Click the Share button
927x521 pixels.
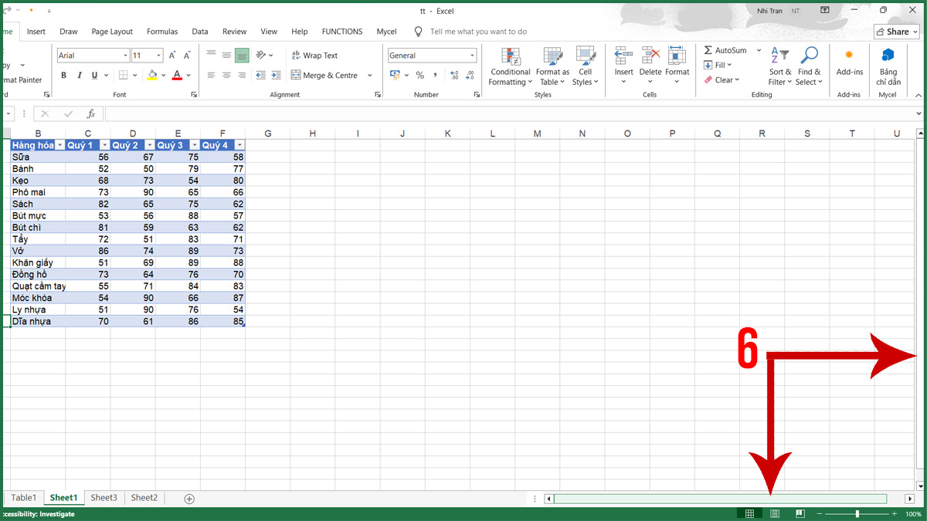coord(896,32)
